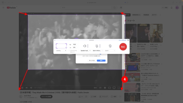Screen dimensions: 183x103
Task: Click the キャンセル button in dialog
Action: coord(92,60)
